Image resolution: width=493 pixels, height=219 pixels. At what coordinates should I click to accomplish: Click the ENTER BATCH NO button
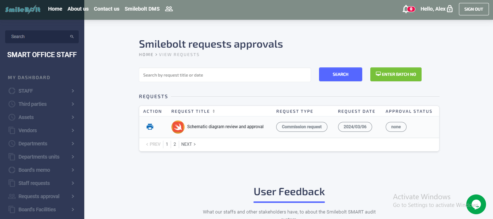[396, 74]
